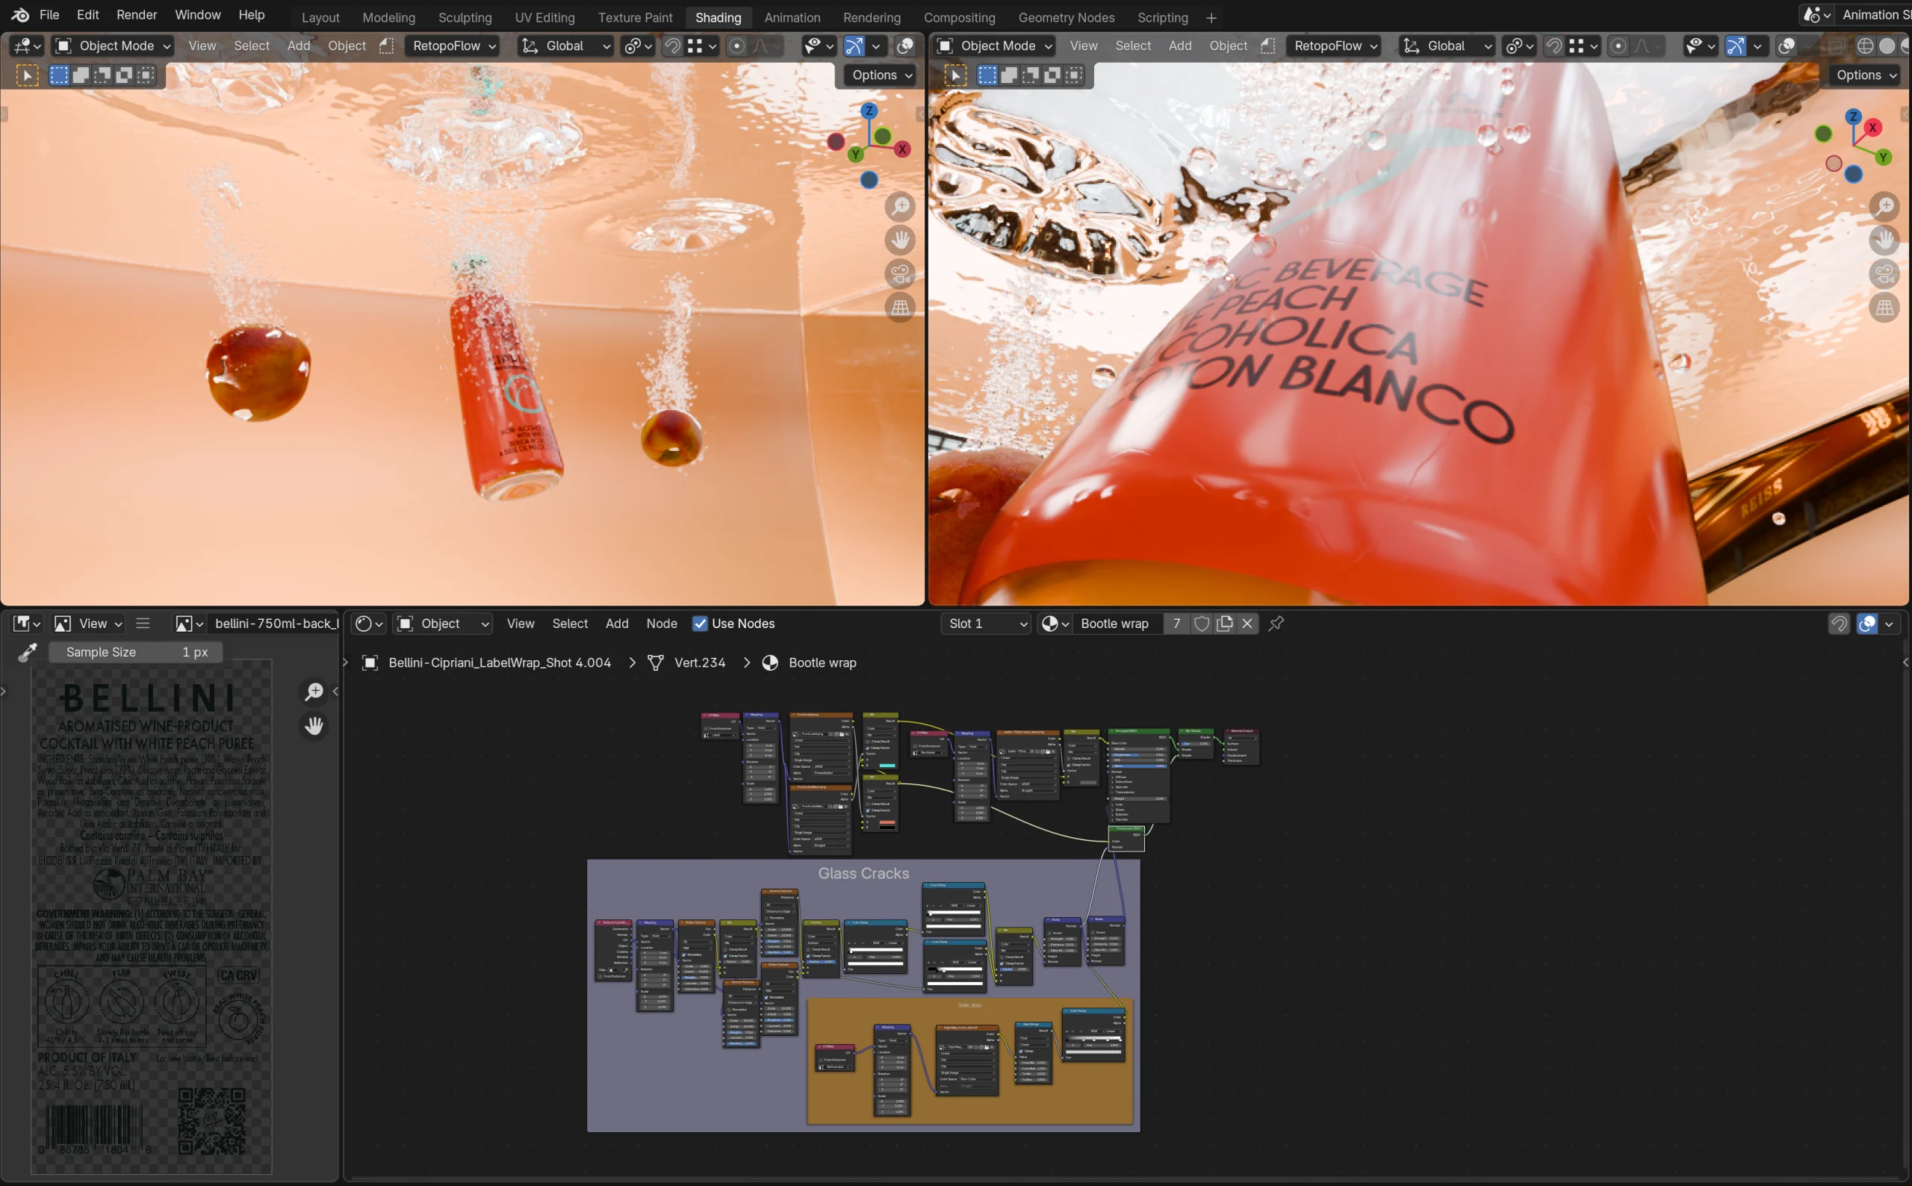Toggle gizmo display in left viewport
The height and width of the screenshot is (1186, 1912).
pyautogui.click(x=854, y=46)
